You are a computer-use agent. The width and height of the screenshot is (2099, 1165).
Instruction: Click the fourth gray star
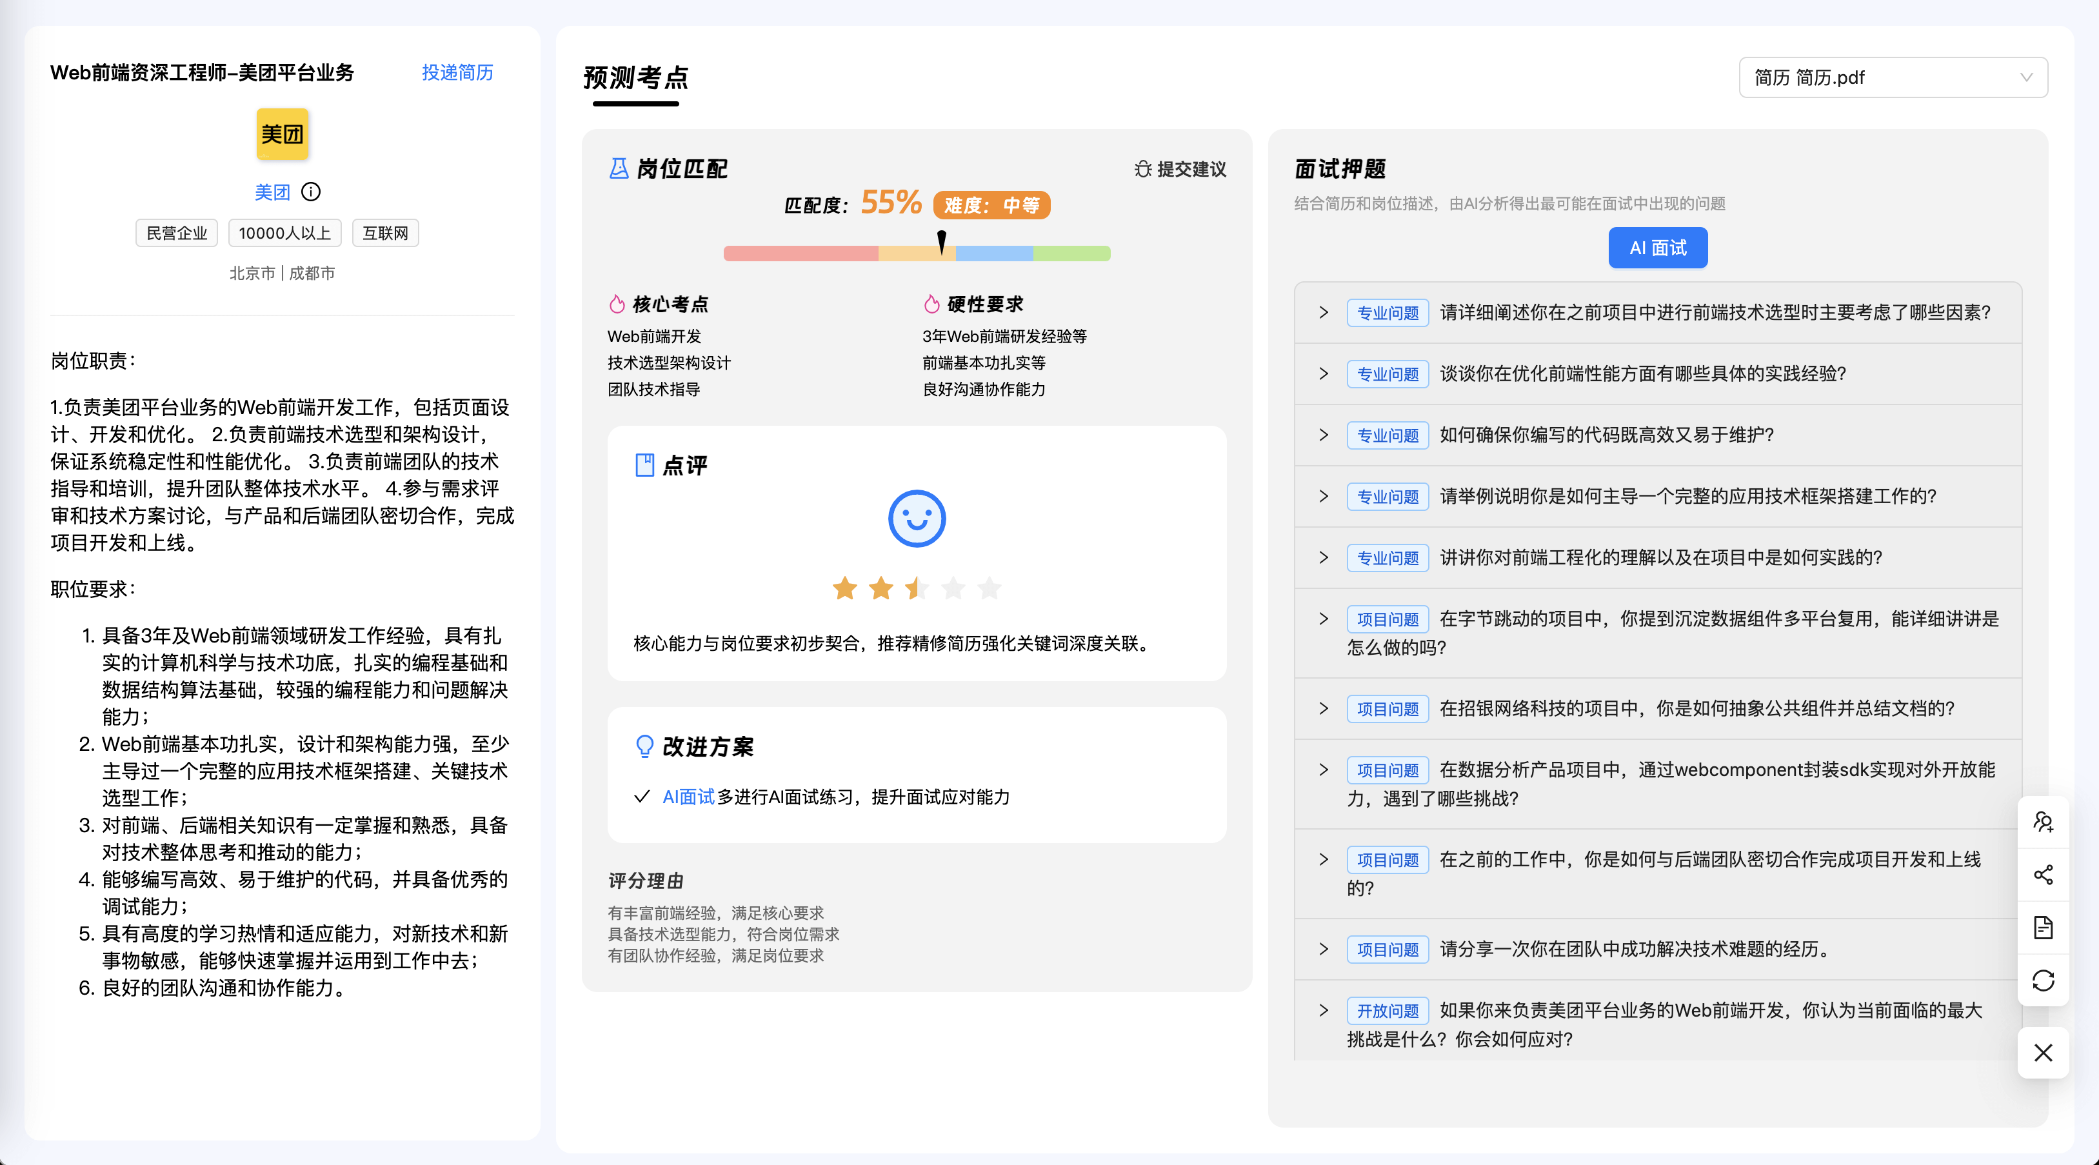click(x=953, y=588)
